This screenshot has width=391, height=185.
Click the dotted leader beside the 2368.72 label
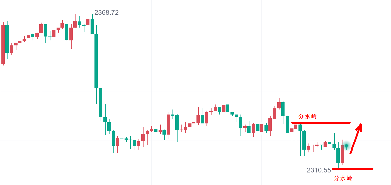(91, 12)
